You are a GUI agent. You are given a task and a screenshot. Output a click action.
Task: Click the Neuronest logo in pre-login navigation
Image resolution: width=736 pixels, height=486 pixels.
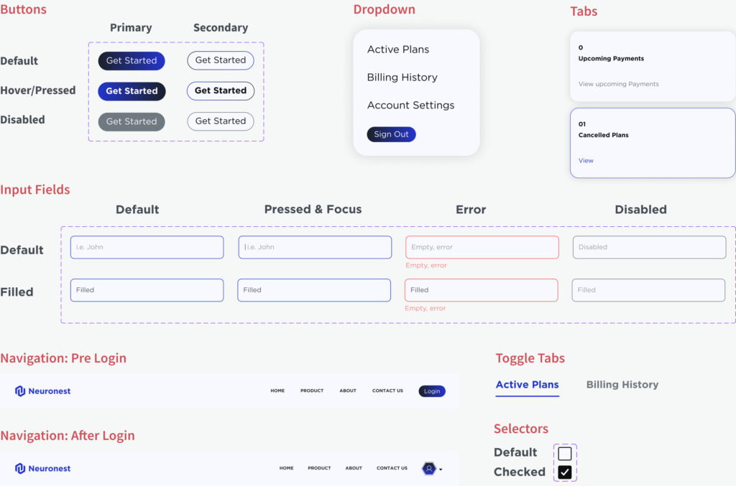tap(43, 391)
